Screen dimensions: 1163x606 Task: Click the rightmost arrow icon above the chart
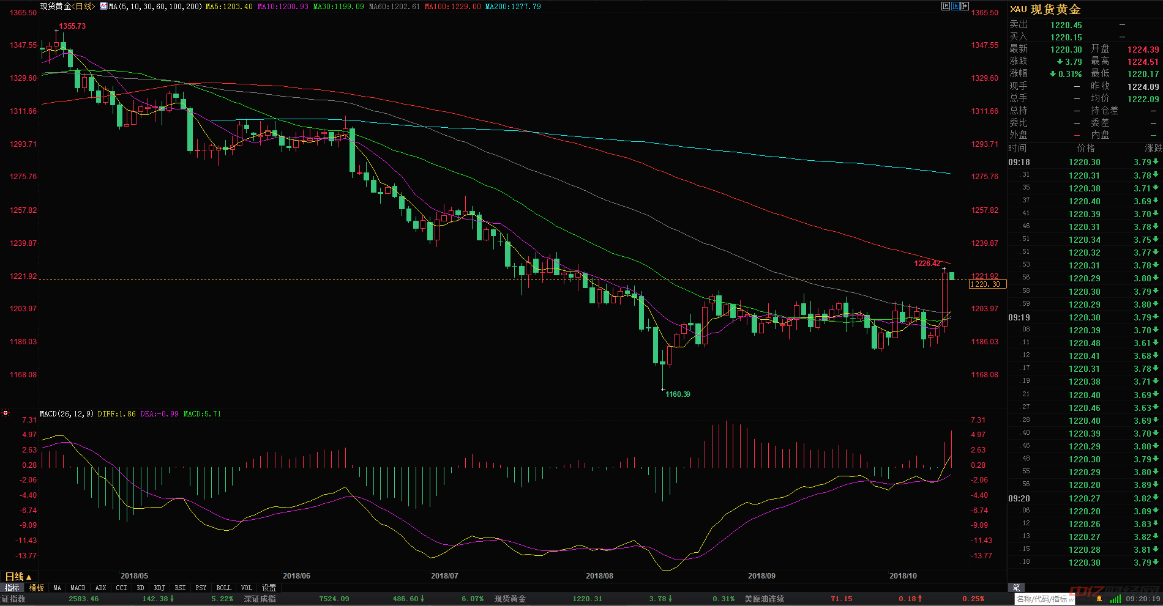pos(965,6)
